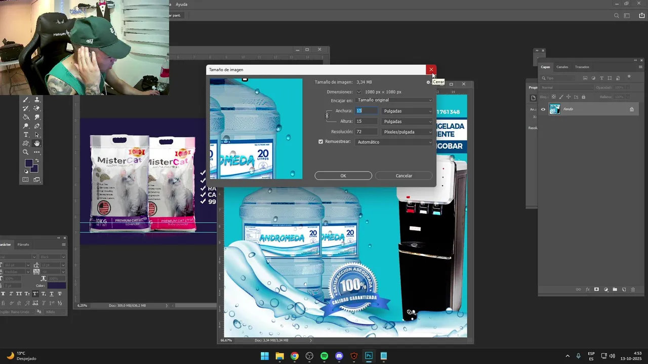This screenshot has height=364, width=648.
Task: Switch to the Párrafo tab
Action: [x=23, y=244]
